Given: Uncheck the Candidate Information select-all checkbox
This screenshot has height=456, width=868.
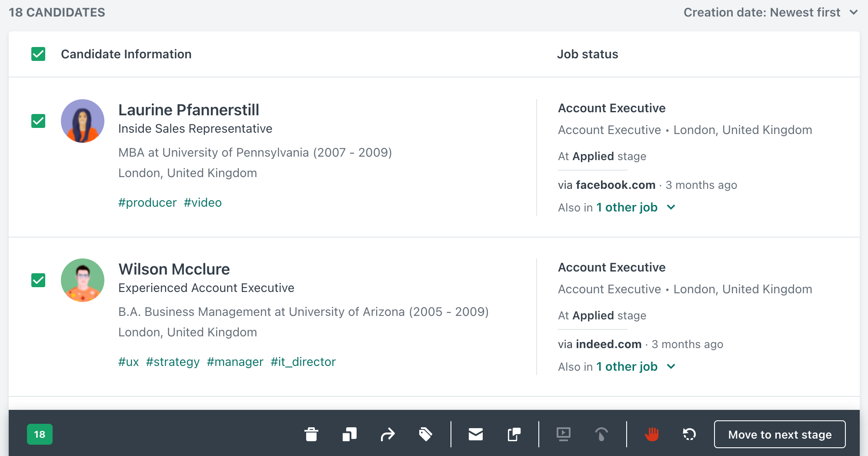Looking at the screenshot, I should pos(38,54).
